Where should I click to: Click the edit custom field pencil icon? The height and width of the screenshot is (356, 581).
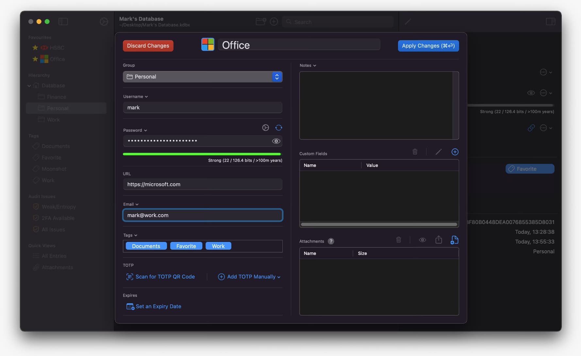coord(438,152)
